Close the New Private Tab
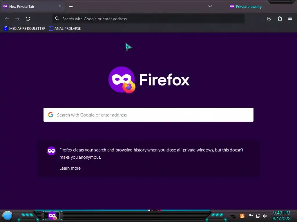Screen dimensions: 297x222 click(x=60, y=6)
